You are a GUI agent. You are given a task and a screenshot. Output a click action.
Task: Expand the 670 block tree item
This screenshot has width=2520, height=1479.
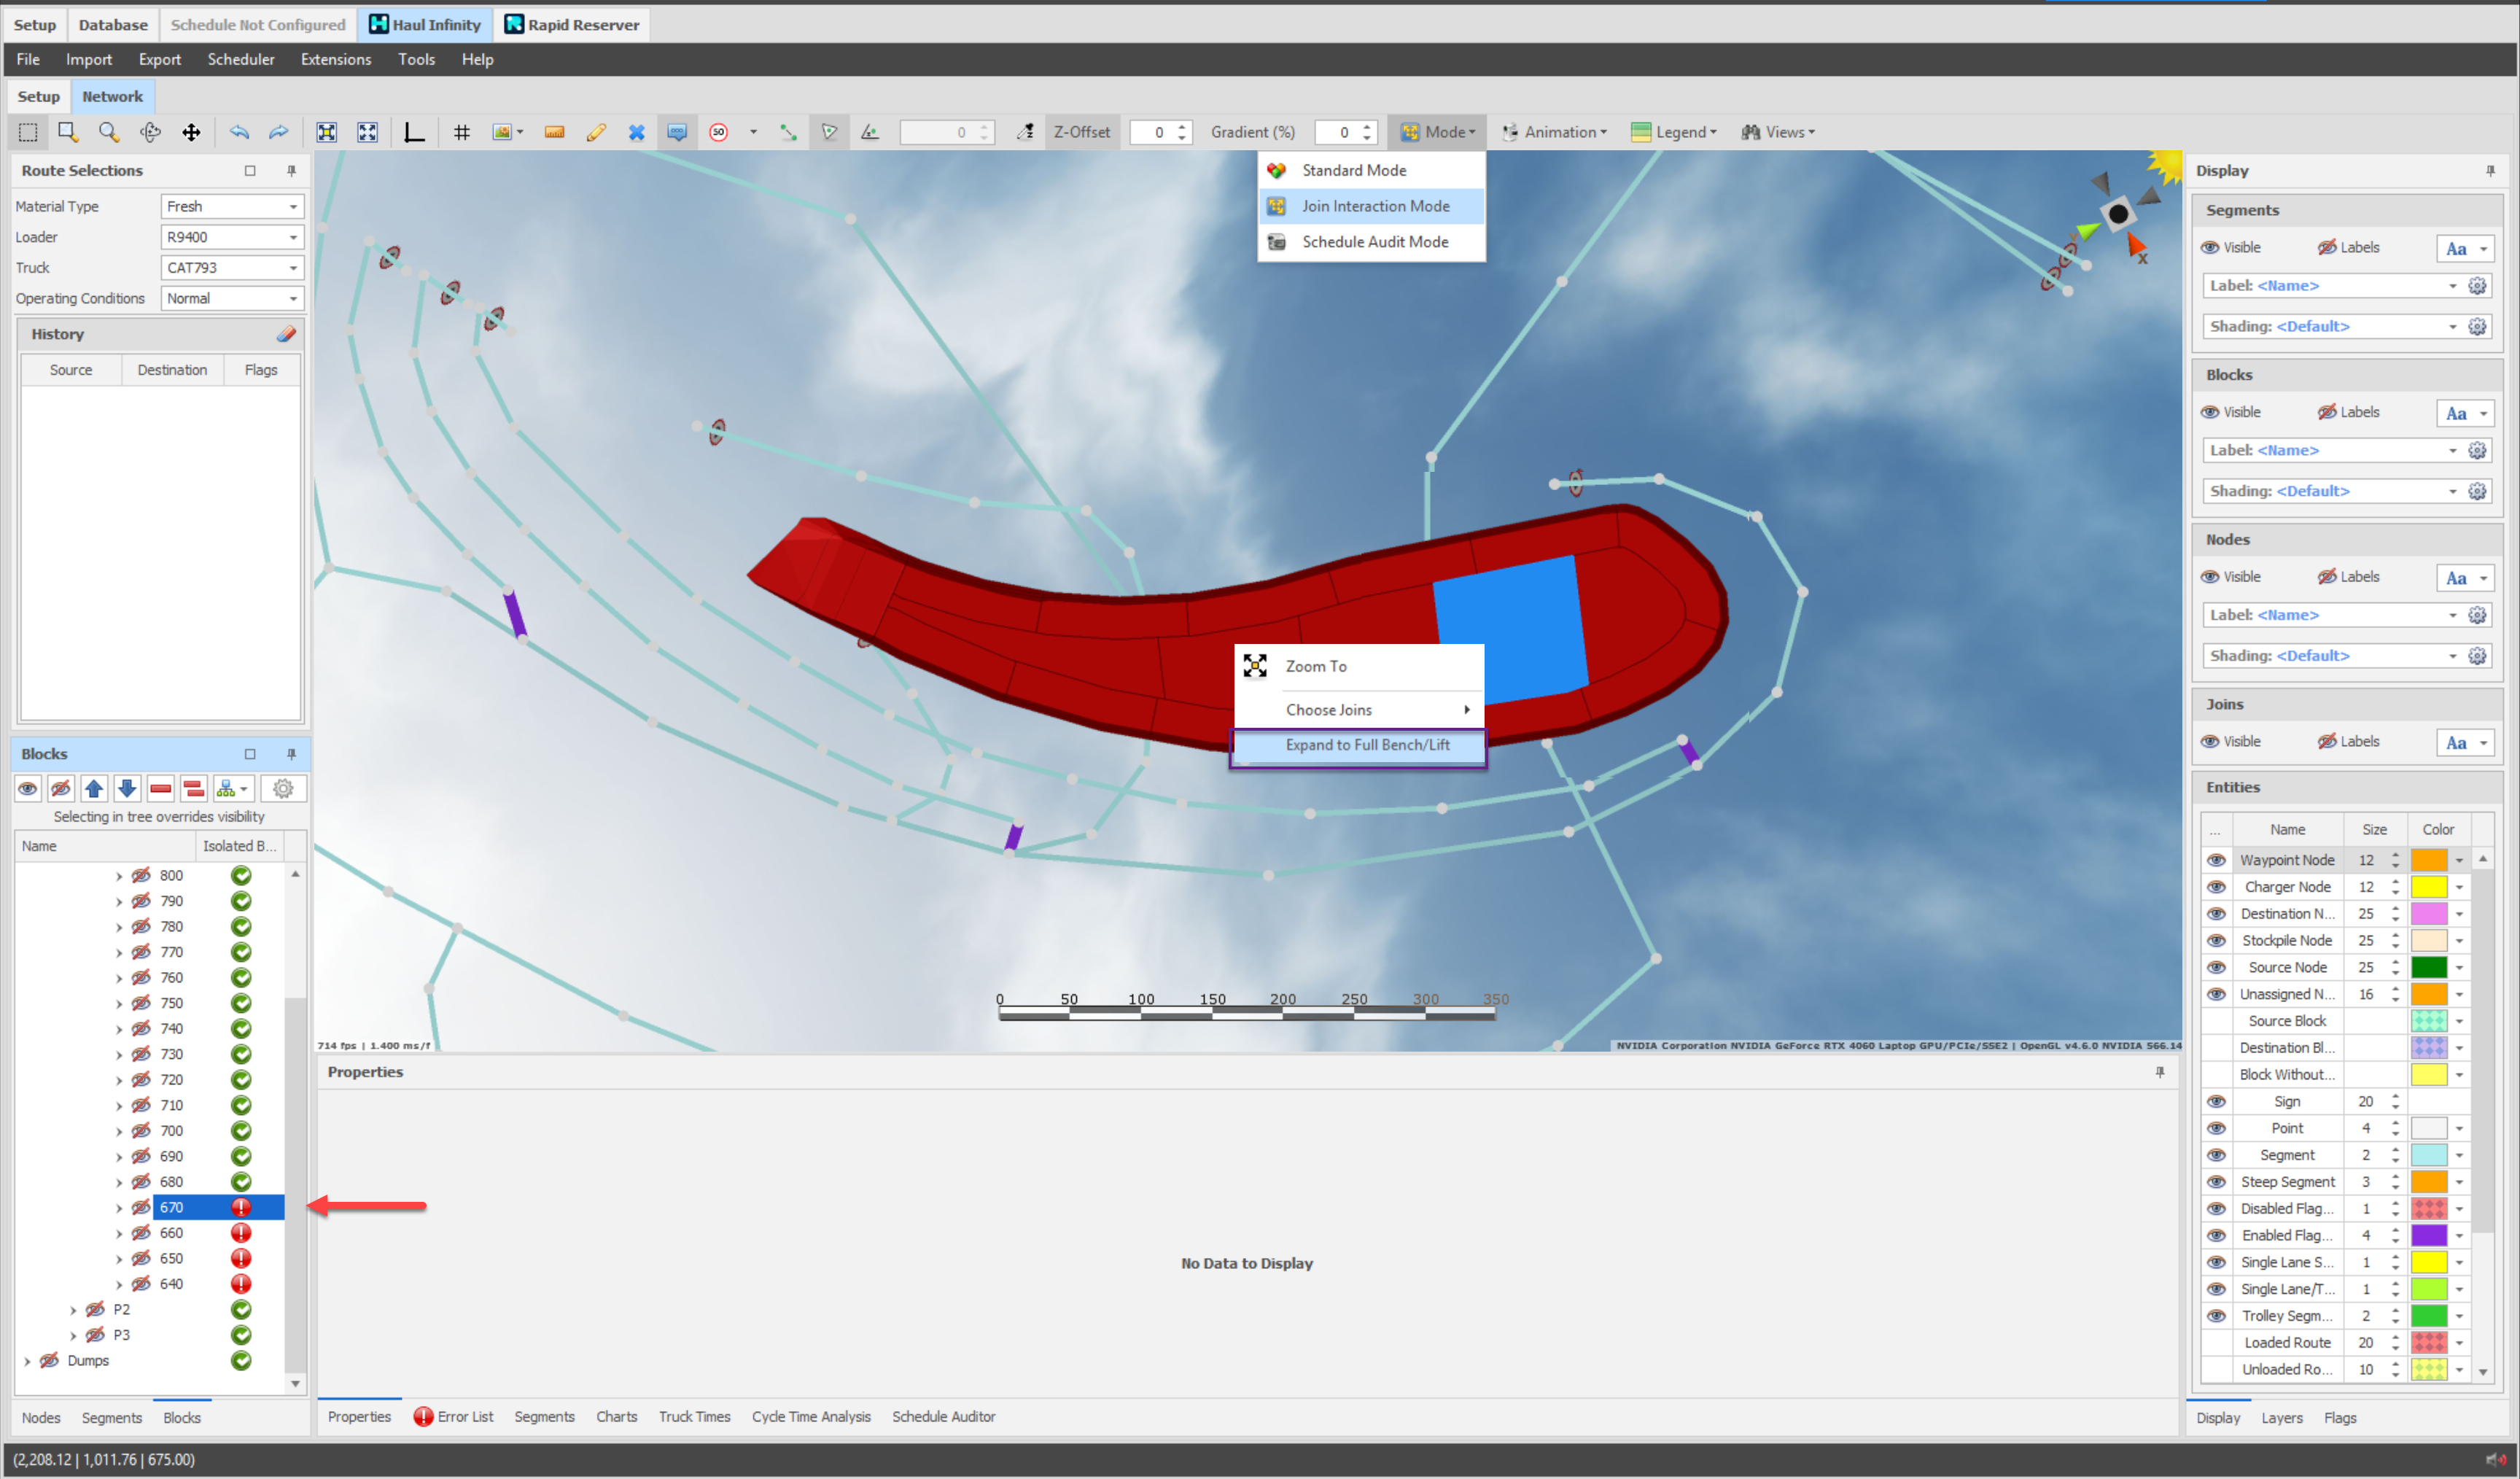point(119,1208)
